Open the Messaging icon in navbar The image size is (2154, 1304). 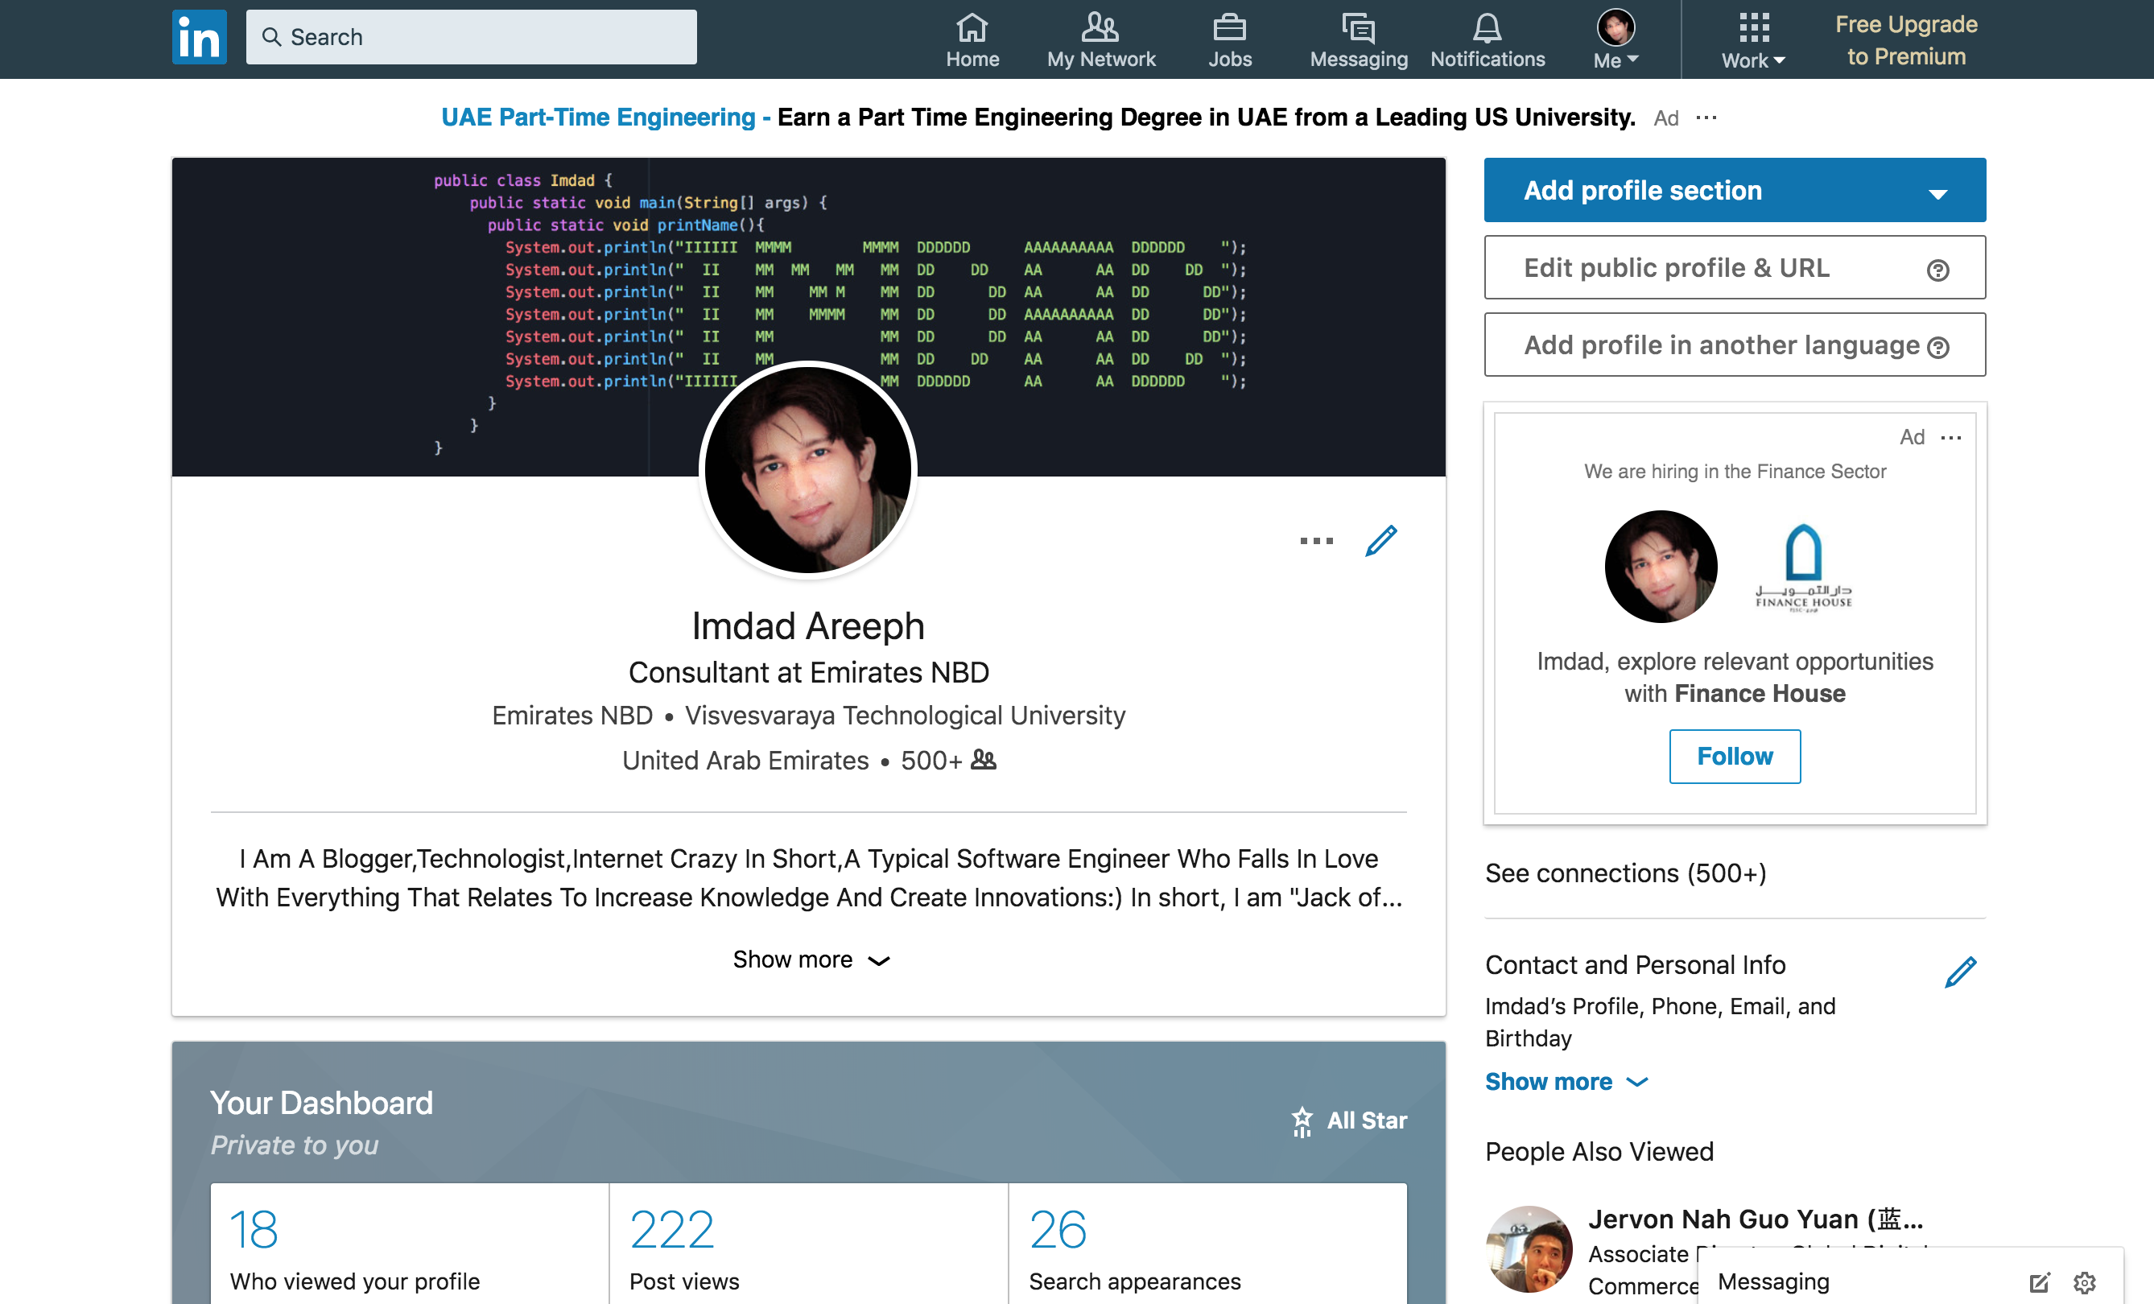(x=1358, y=29)
